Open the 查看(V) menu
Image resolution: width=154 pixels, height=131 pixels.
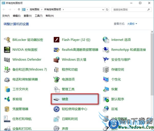click(28, 16)
